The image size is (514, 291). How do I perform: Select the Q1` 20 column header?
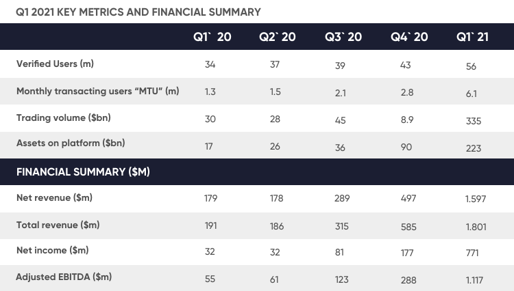point(212,37)
